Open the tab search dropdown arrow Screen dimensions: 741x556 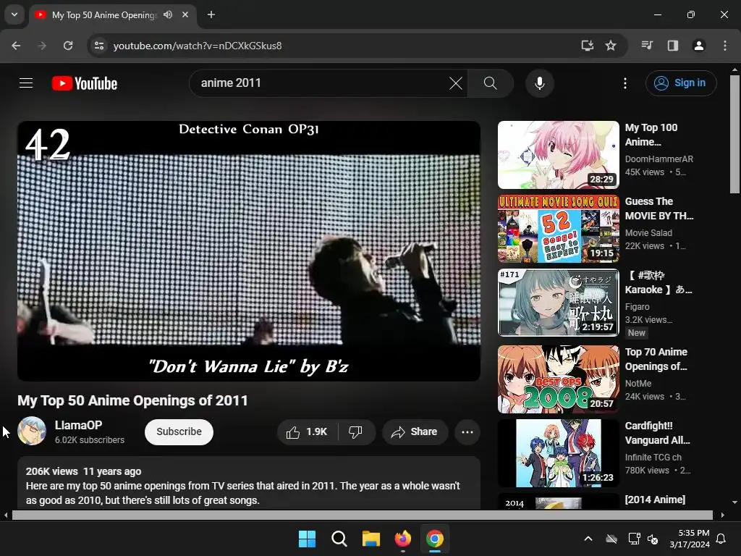tap(14, 14)
